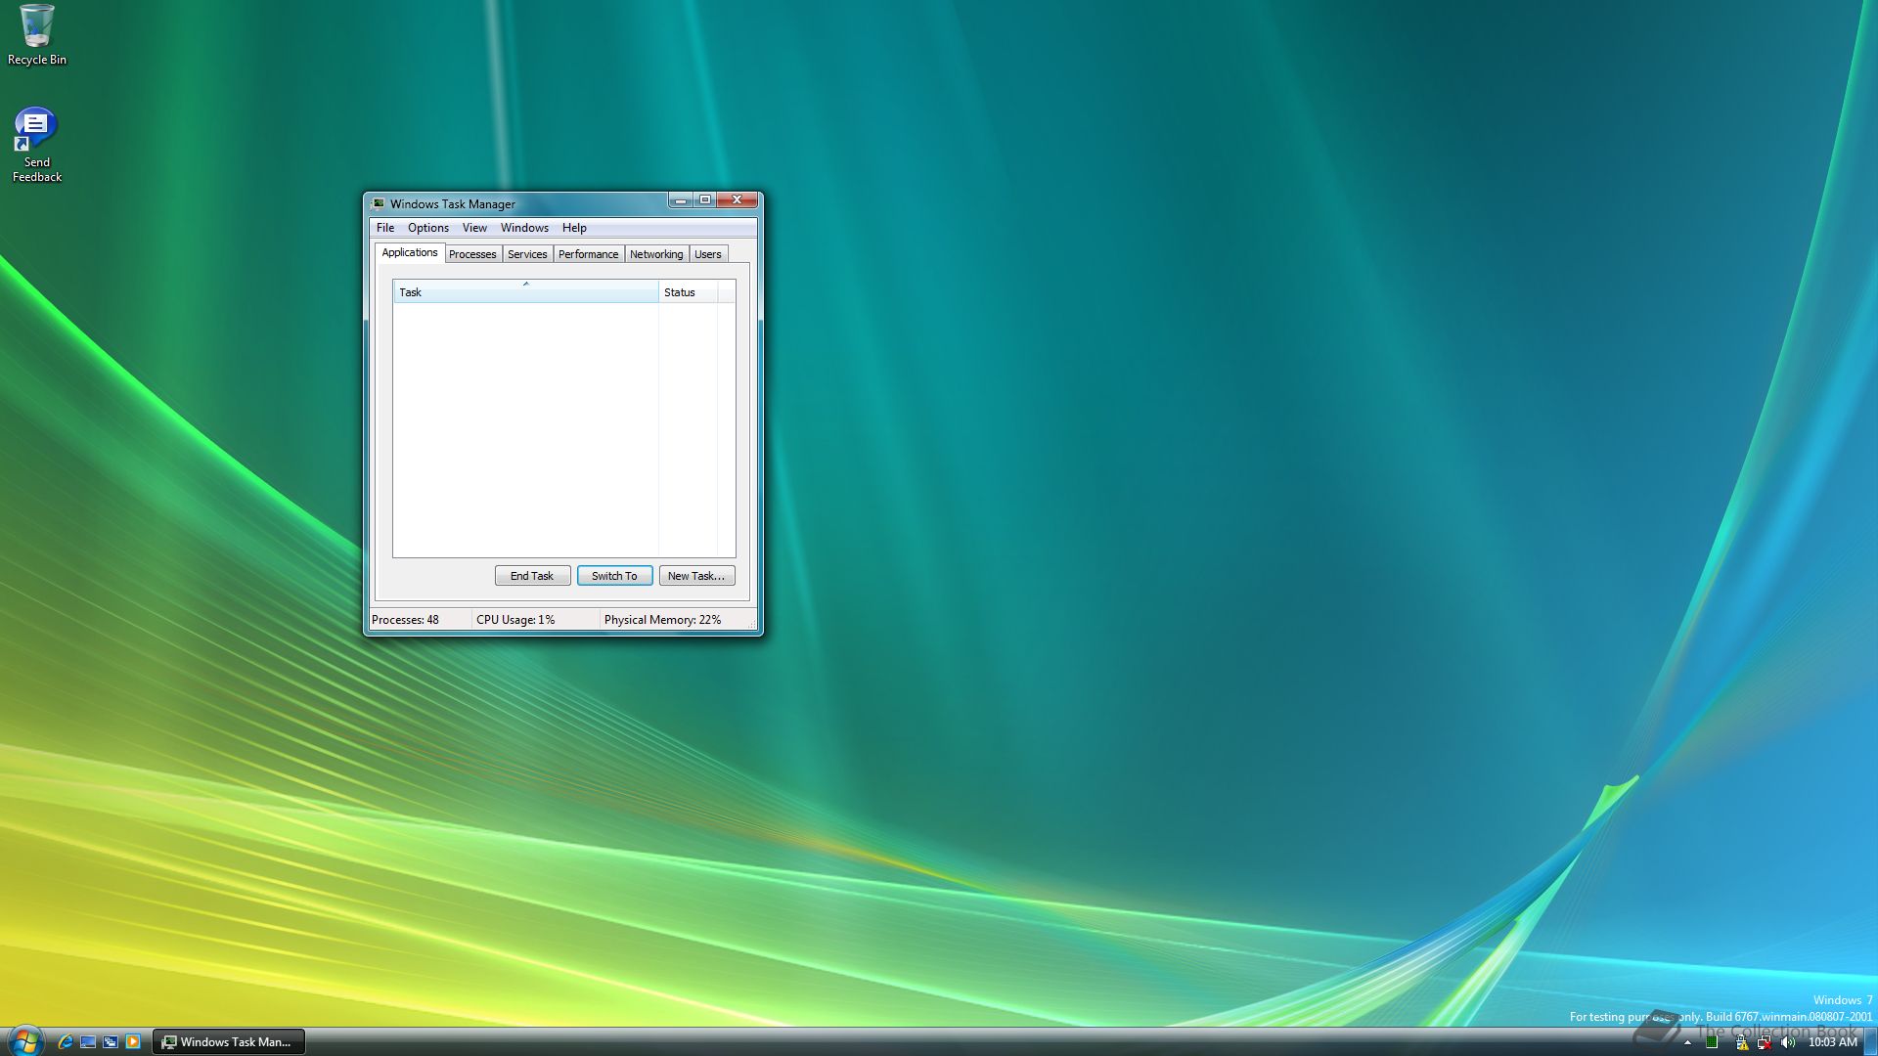
Task: Expand hidden notification tray icons arrow
Action: tap(1687, 1042)
